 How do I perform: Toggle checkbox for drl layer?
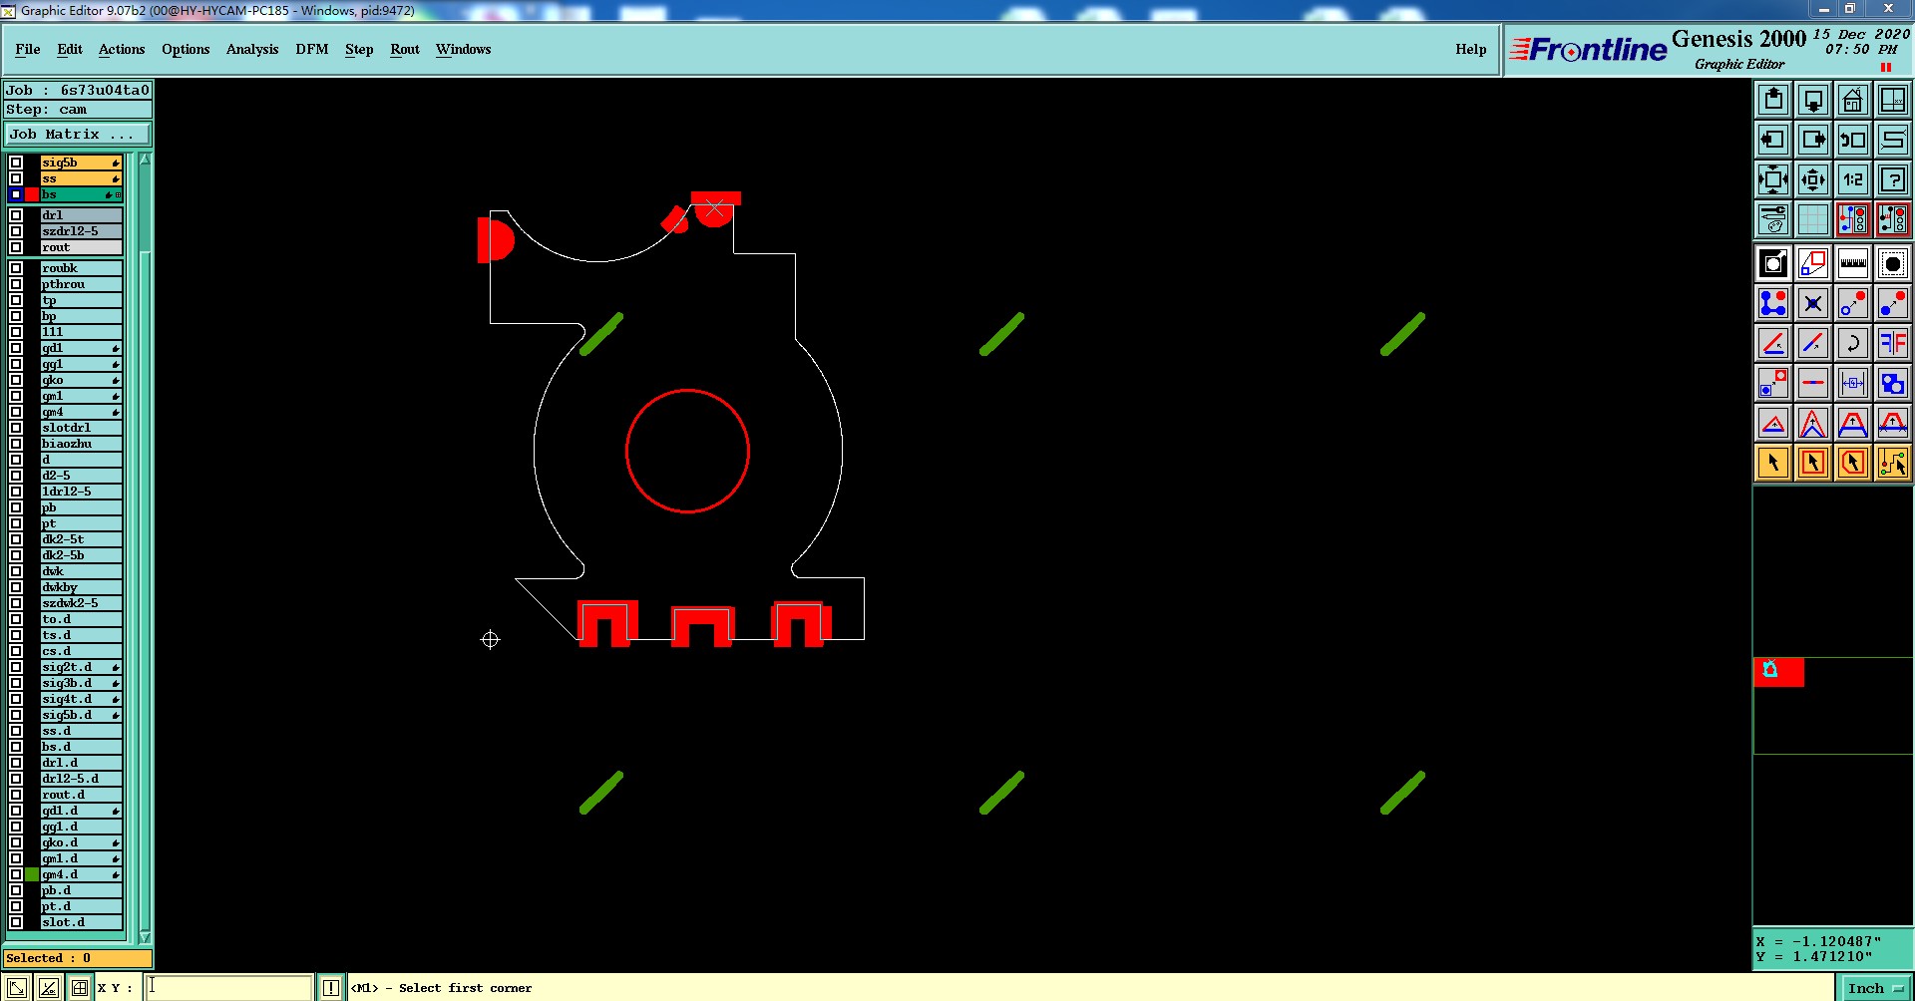coord(16,215)
